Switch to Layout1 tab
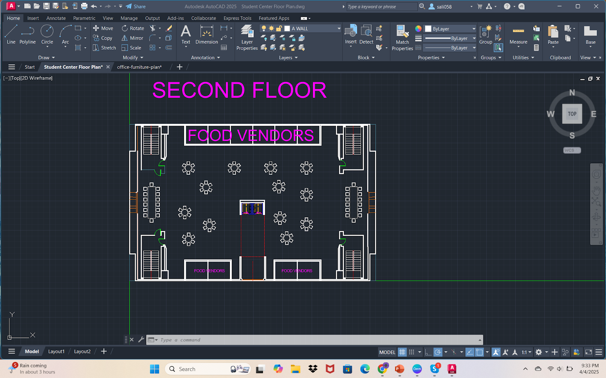 click(56, 352)
